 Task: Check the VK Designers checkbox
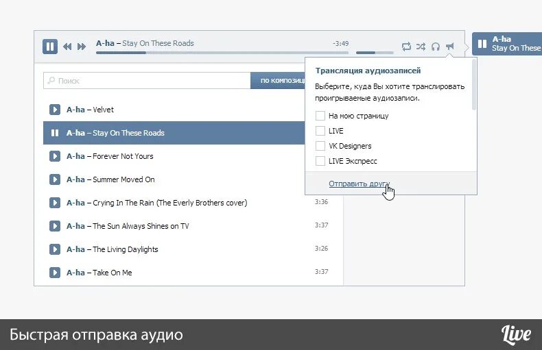[320, 146]
